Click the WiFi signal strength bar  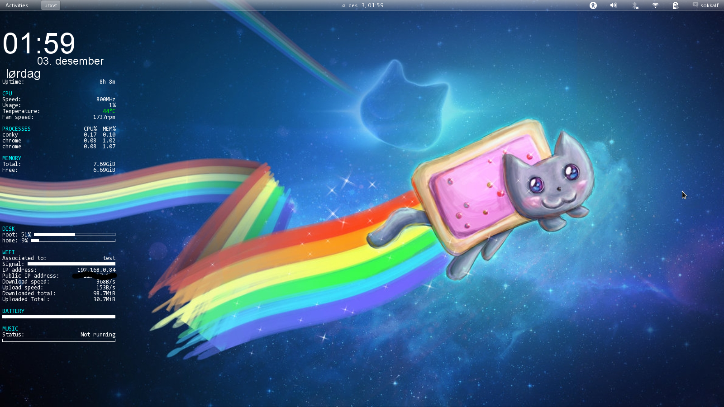(x=71, y=264)
